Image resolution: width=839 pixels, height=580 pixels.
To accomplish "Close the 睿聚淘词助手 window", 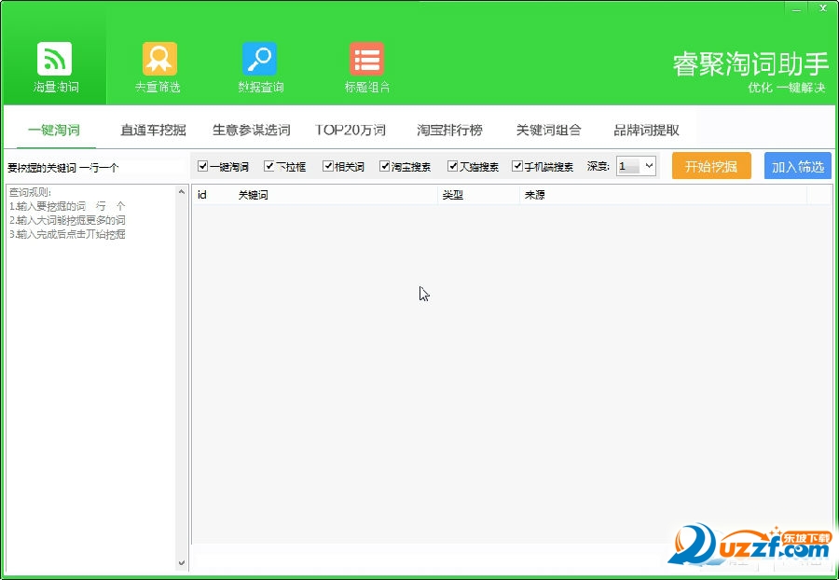I will (821, 8).
